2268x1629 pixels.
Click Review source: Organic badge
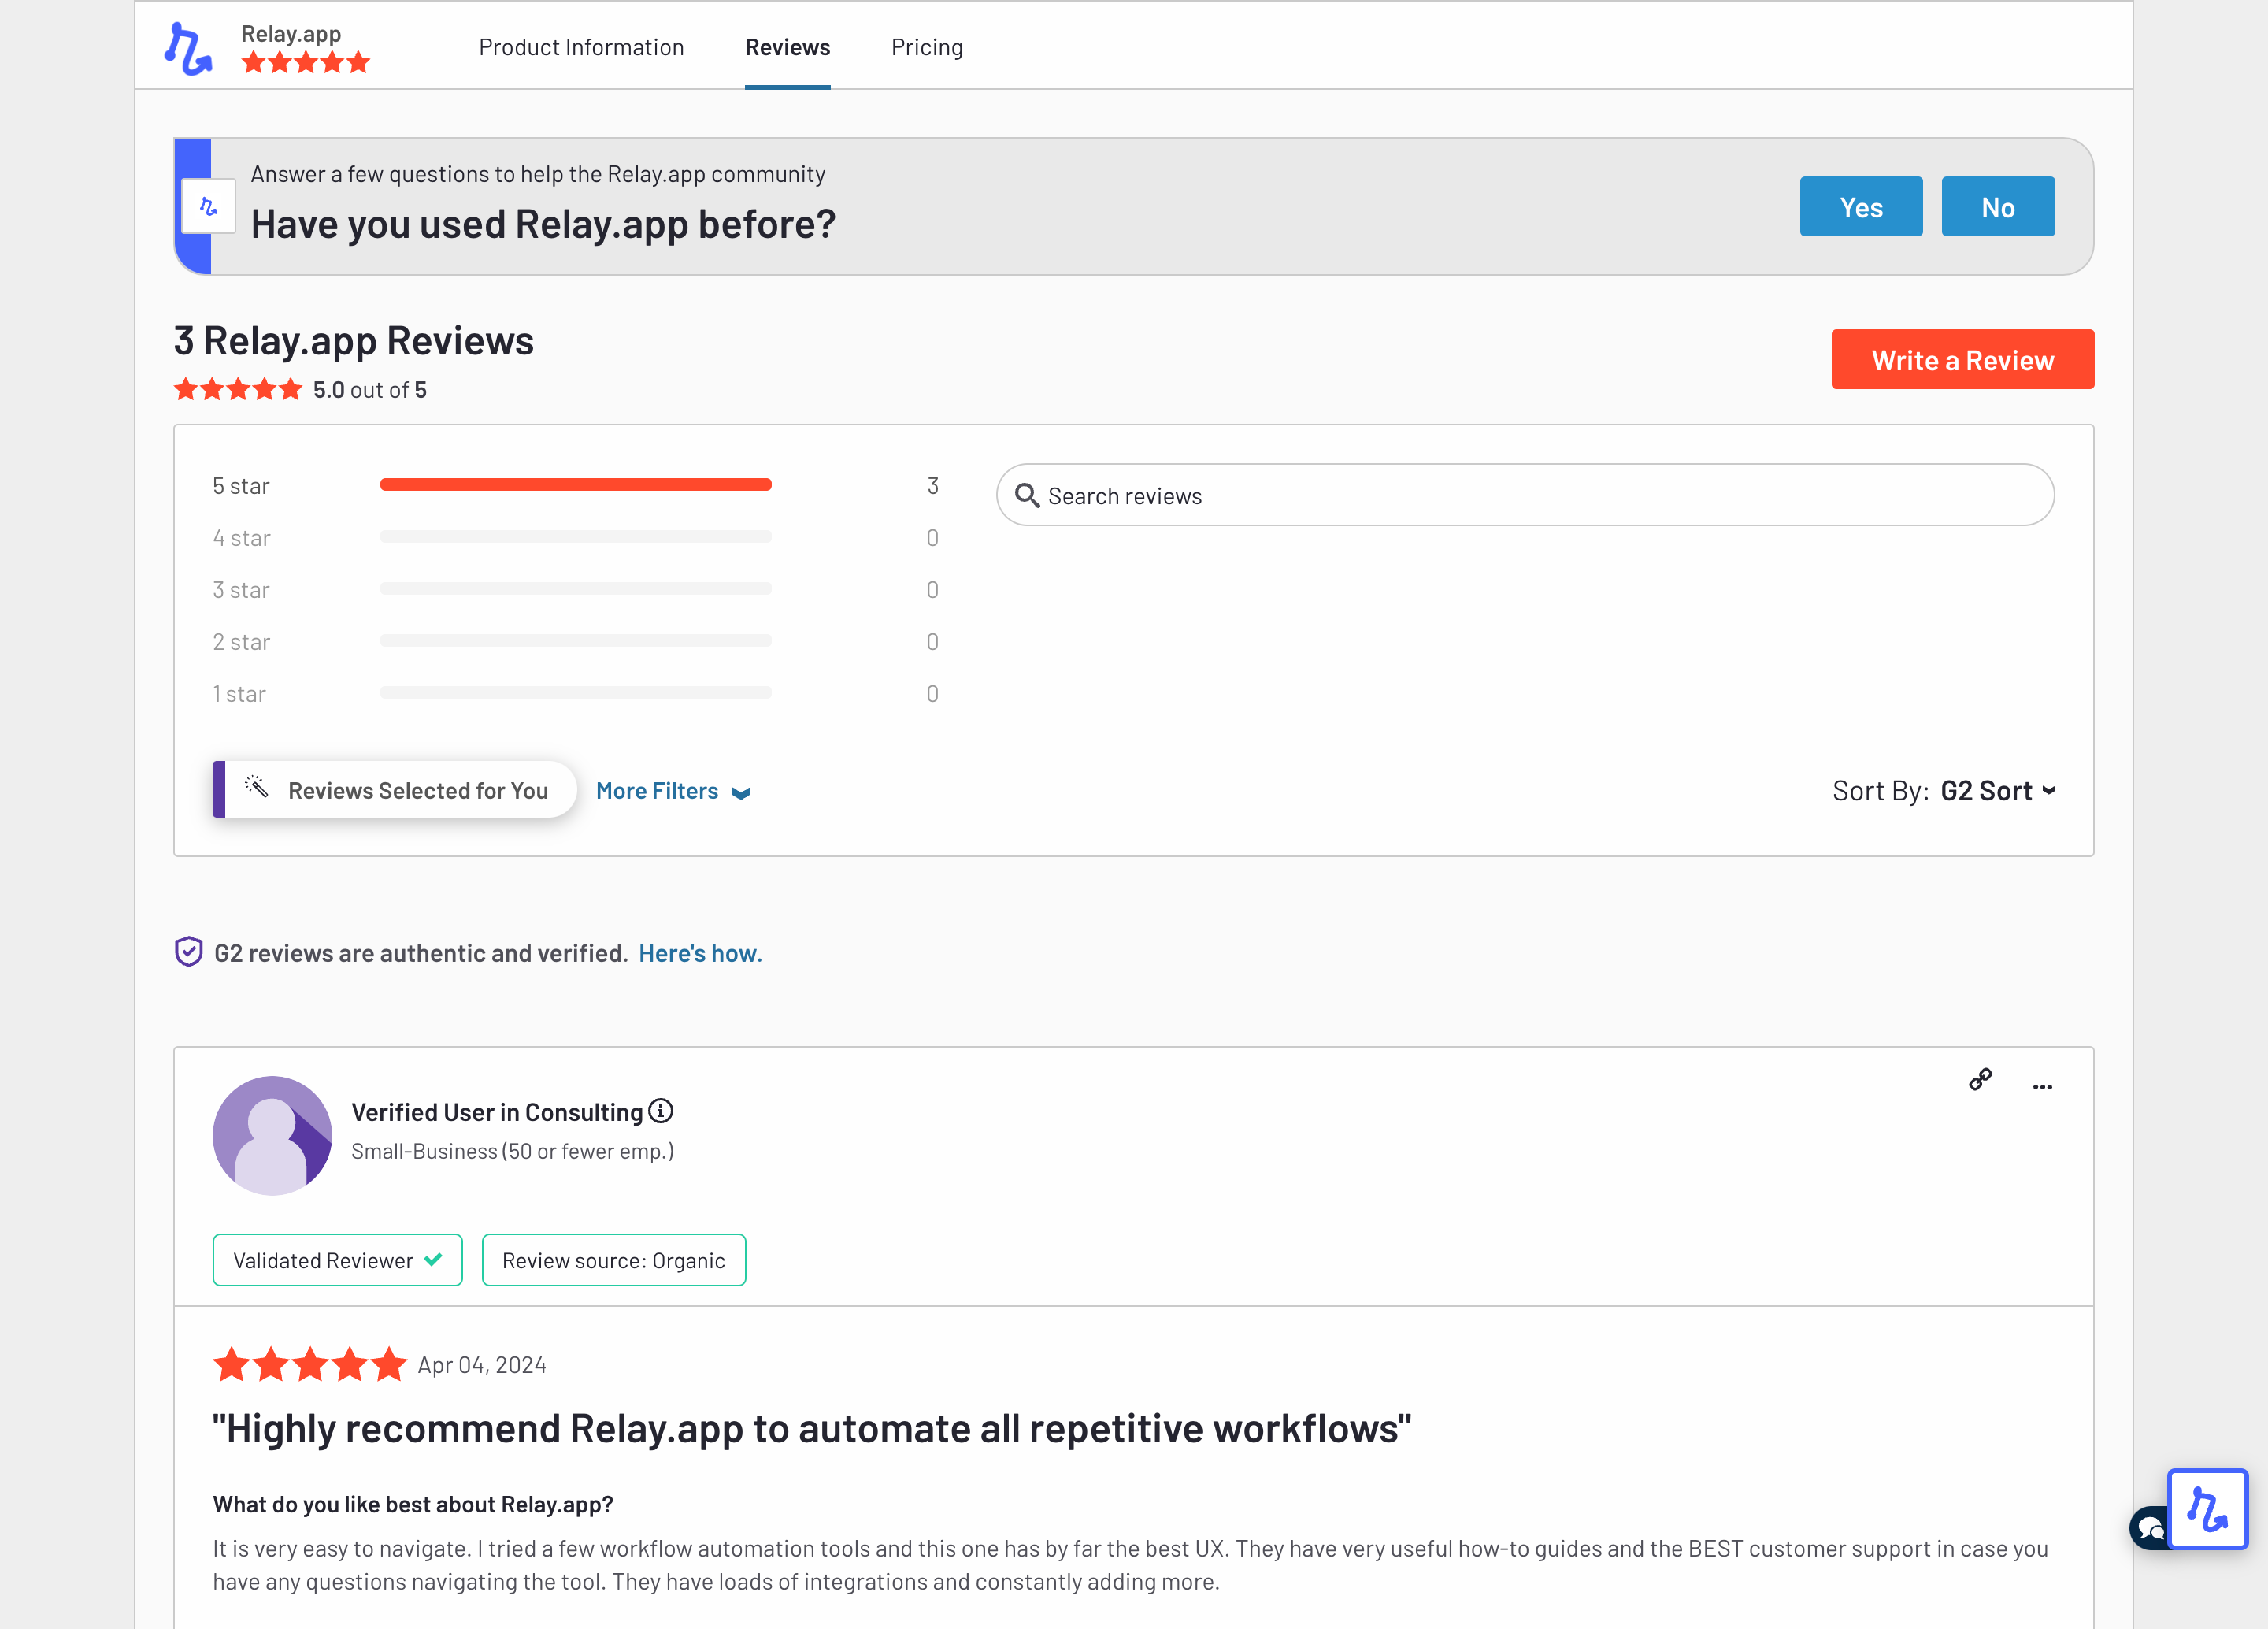coord(613,1259)
